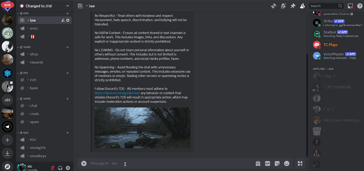Screen dimensions: 364x171
Task: Open the Inbox icon
Action: (350, 6)
